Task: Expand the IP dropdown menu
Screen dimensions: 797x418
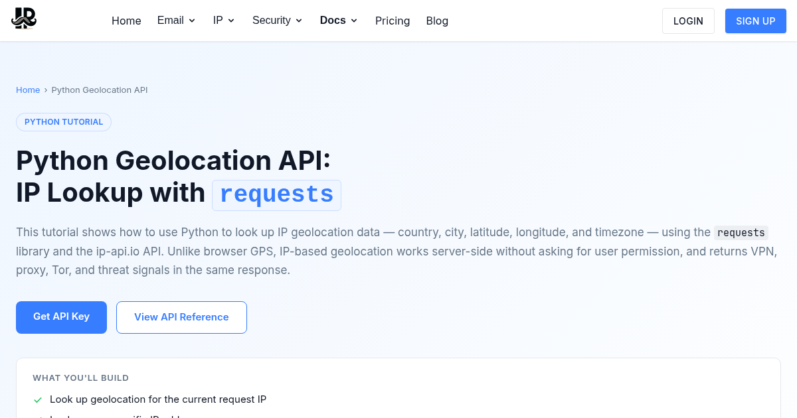Action: point(224,21)
